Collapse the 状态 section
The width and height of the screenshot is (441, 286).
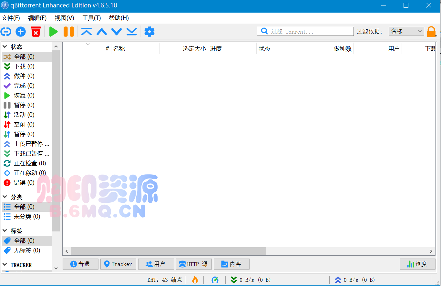tap(5, 47)
